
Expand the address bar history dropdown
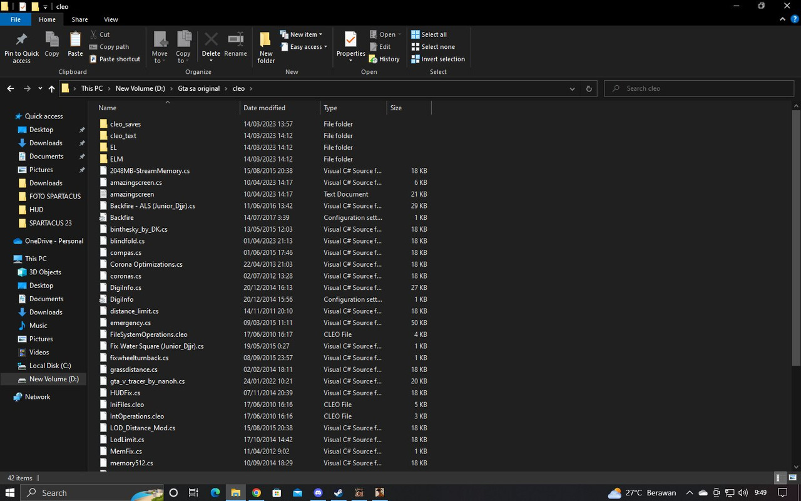572,88
